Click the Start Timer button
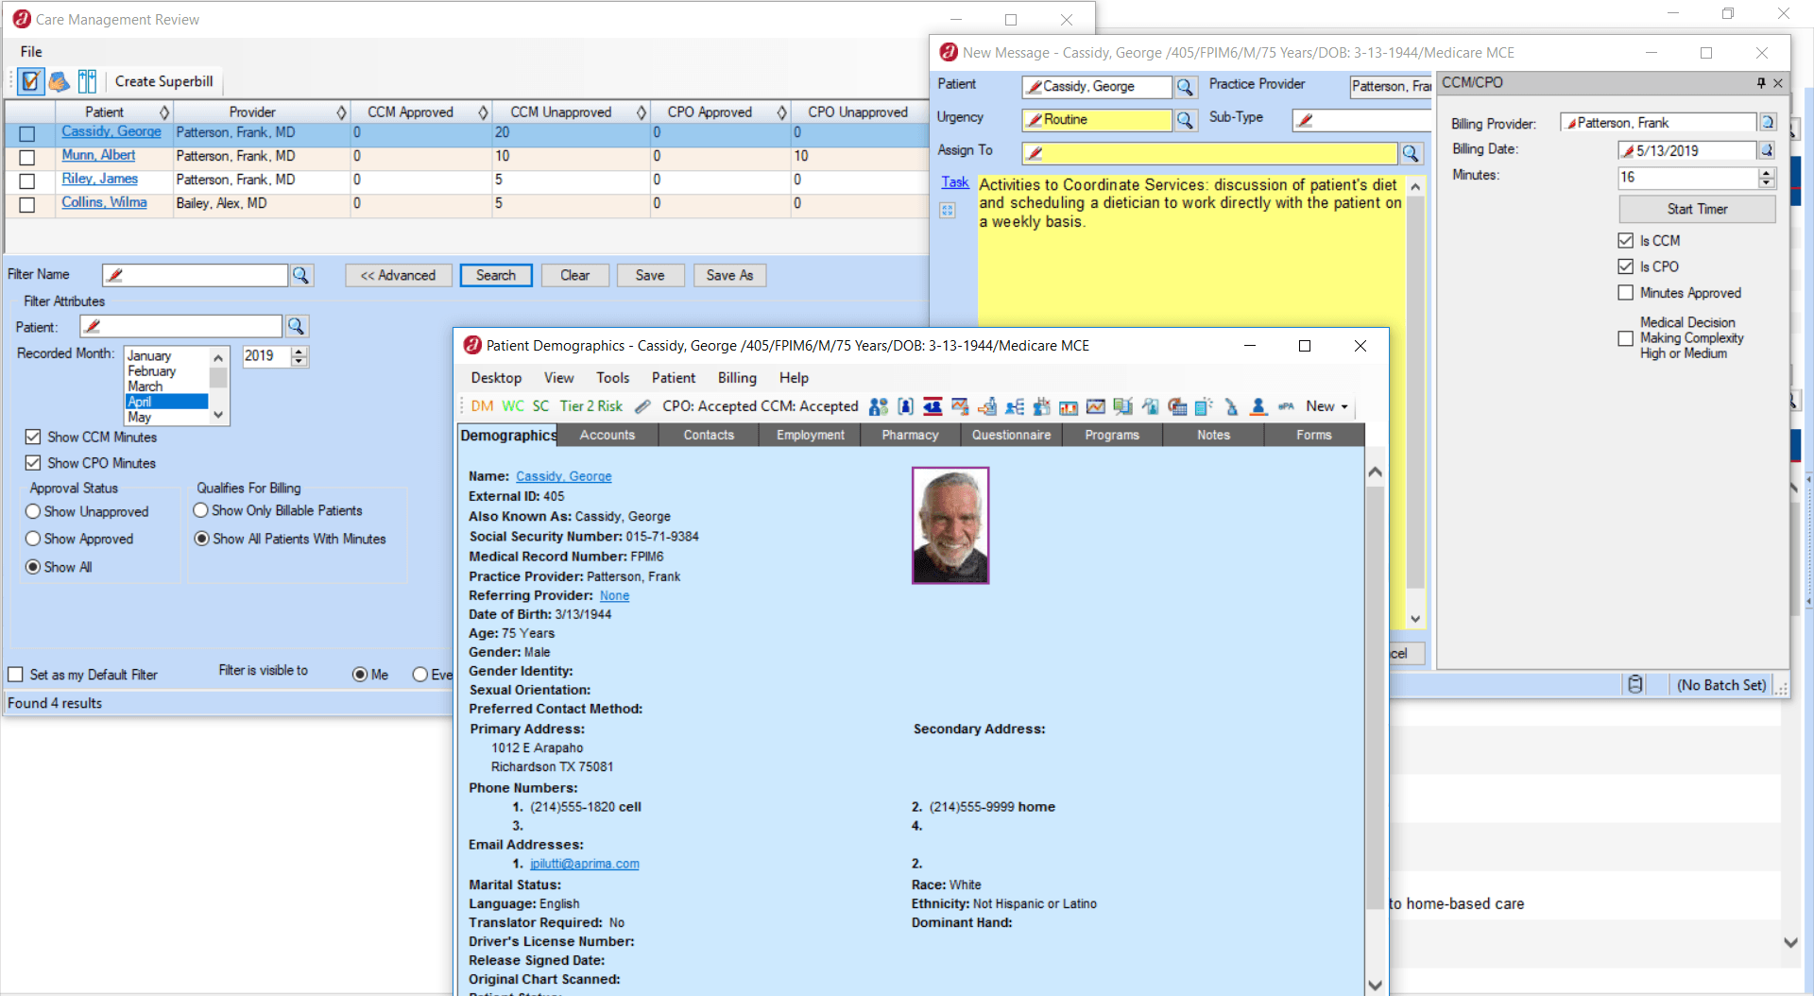This screenshot has width=1814, height=996. (1697, 209)
